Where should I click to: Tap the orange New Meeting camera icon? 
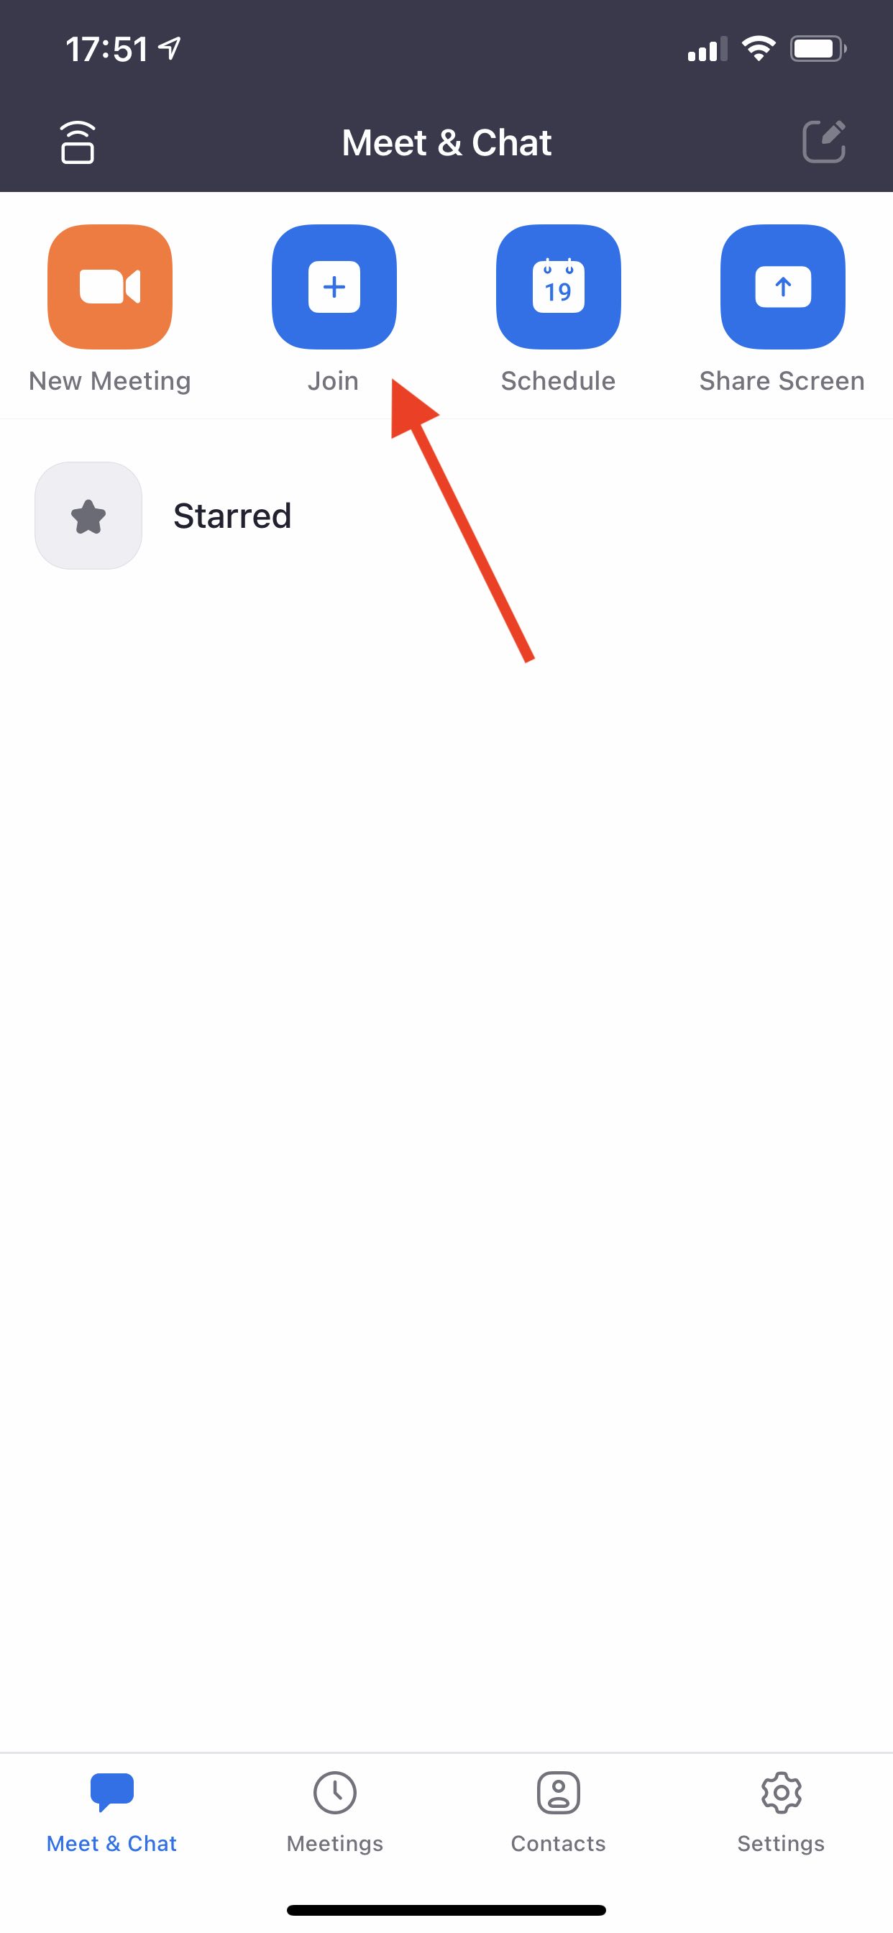[109, 287]
